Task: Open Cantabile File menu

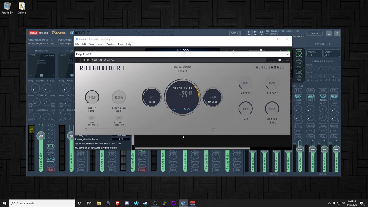Action: click(77, 44)
